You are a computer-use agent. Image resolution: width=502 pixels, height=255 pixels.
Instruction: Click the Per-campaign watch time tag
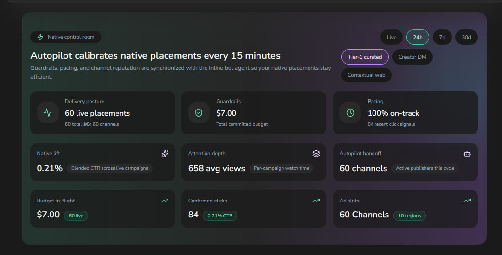[281, 168]
